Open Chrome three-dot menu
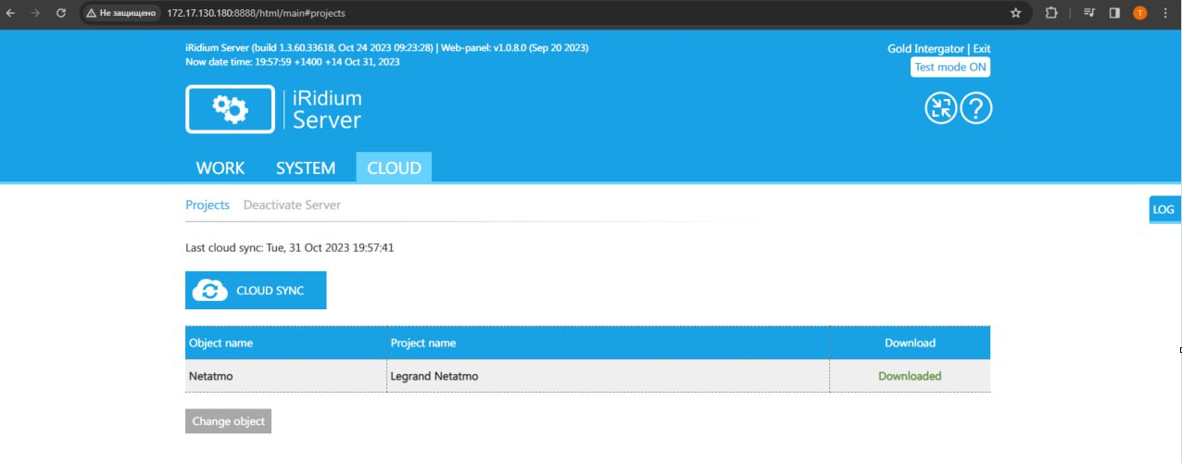This screenshot has width=1182, height=463. click(1165, 13)
